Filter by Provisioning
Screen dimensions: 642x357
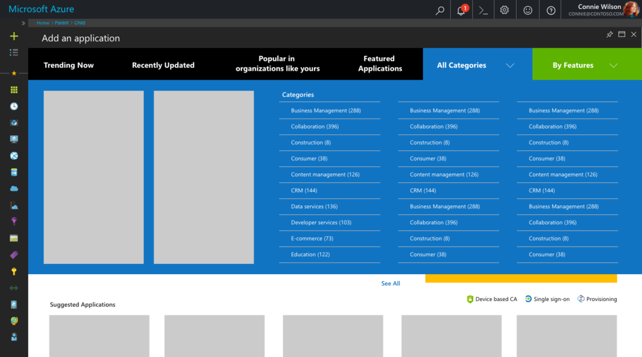coord(597,299)
